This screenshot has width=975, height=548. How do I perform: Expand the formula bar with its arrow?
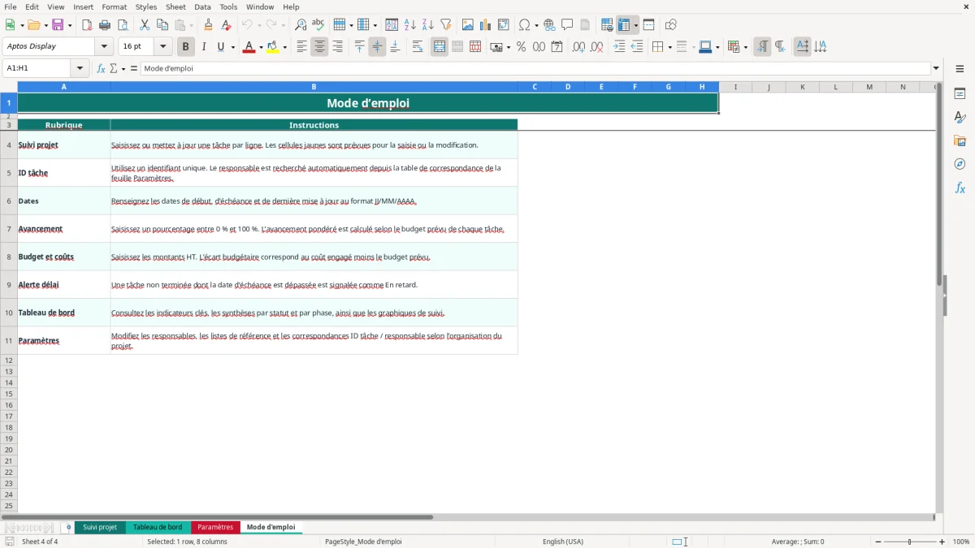coord(936,68)
